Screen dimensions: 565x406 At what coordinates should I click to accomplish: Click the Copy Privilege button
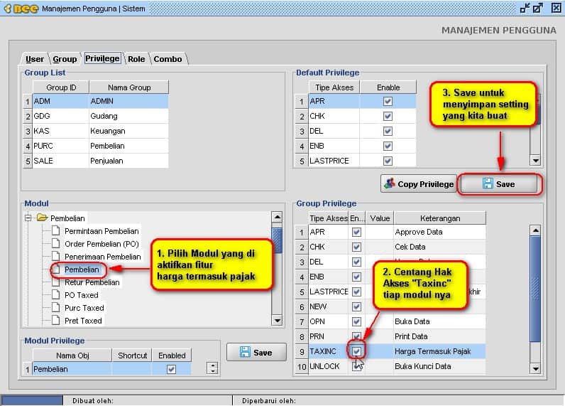click(x=418, y=184)
